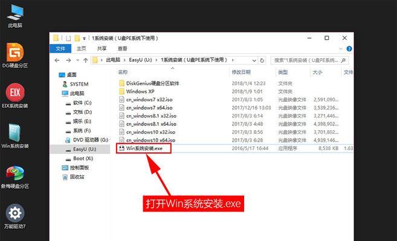Viewport: 397px width, 241px height.
Task: Open the recent locations dropdown arrow
Action: click(77, 60)
